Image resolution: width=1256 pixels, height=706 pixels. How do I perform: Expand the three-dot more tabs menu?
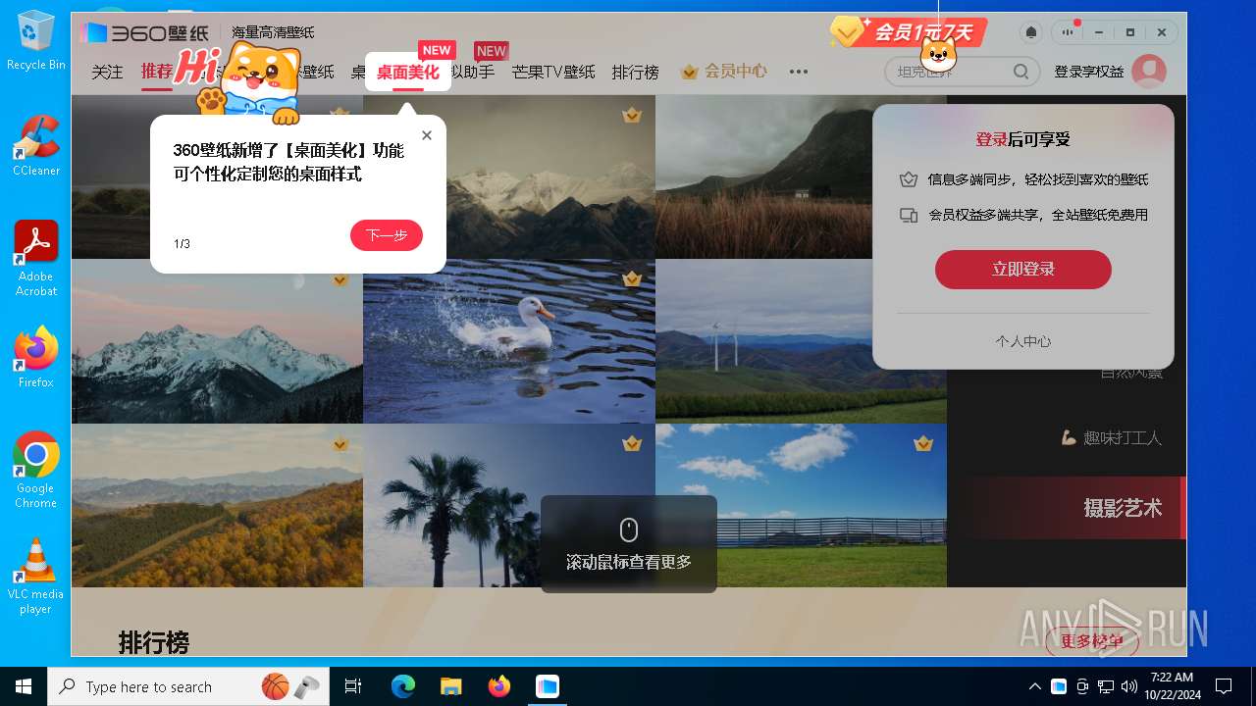(799, 72)
